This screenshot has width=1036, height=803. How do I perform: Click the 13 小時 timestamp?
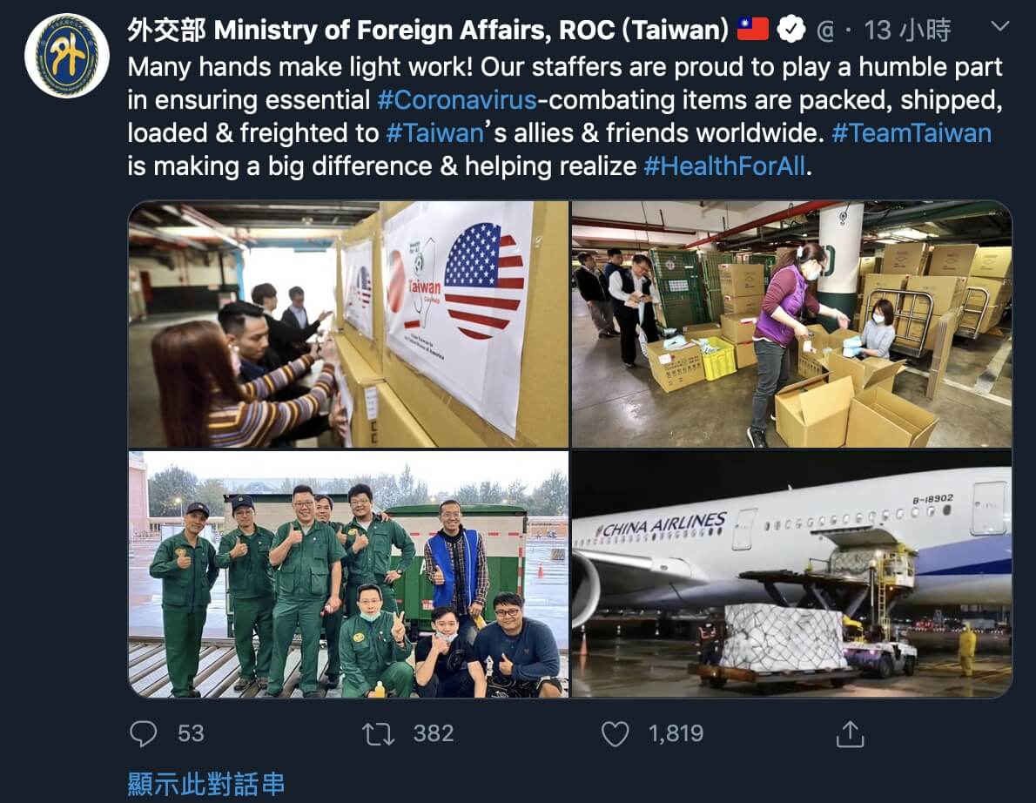point(907,30)
